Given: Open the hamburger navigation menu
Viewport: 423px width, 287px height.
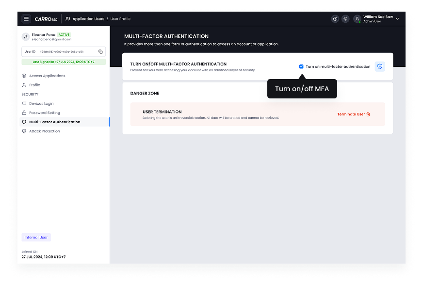Looking at the screenshot, I should click(26, 18).
